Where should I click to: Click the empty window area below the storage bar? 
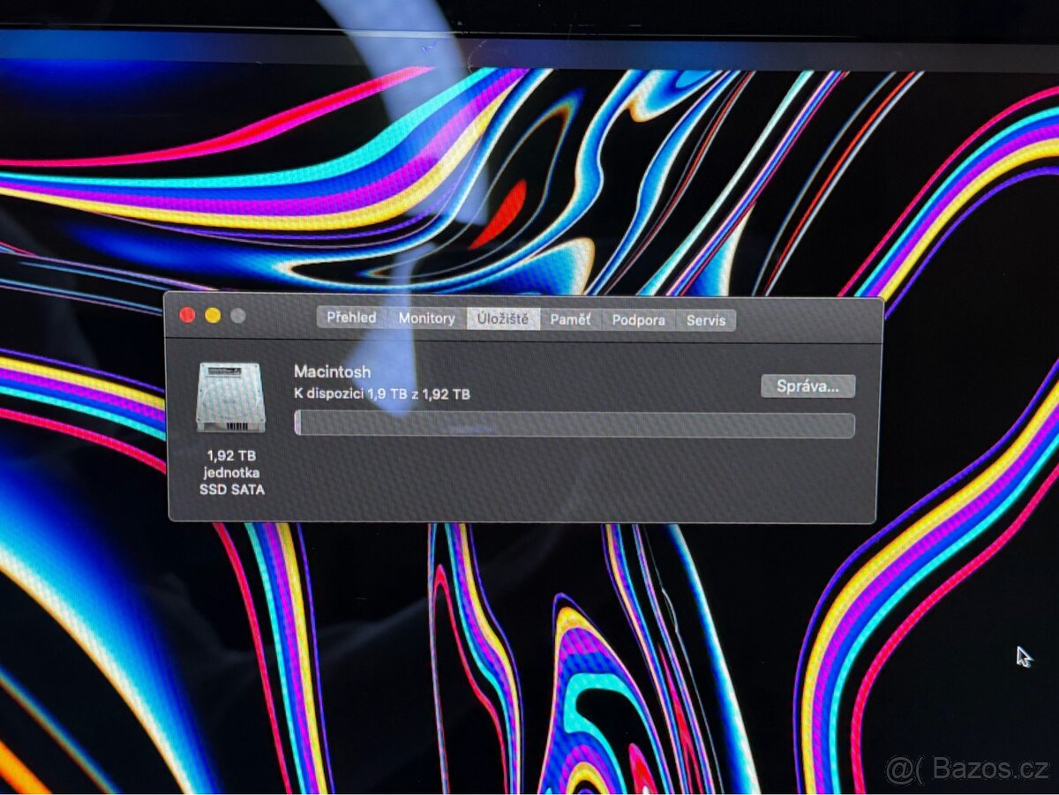[574, 481]
